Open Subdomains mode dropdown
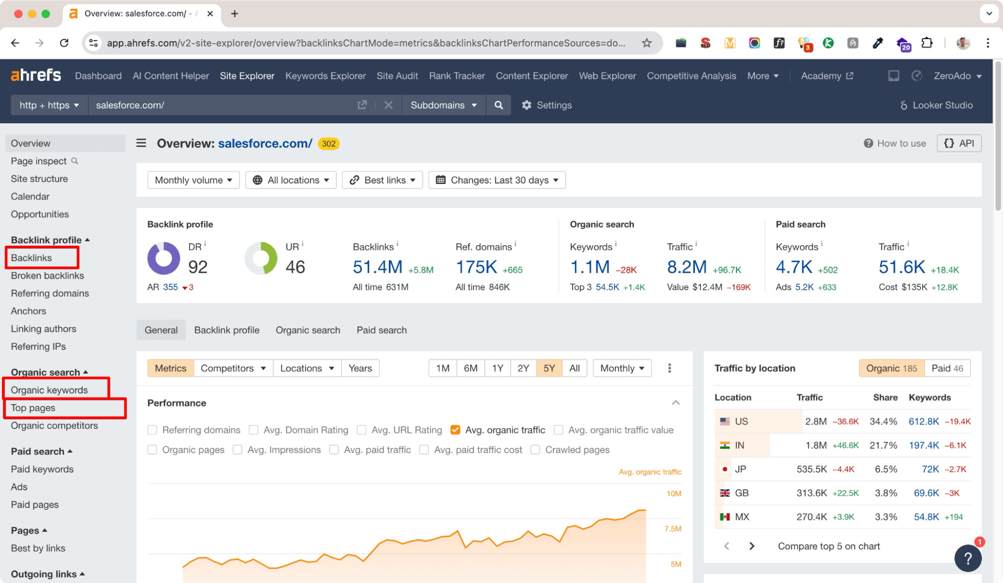Image resolution: width=1003 pixels, height=583 pixels. click(444, 105)
